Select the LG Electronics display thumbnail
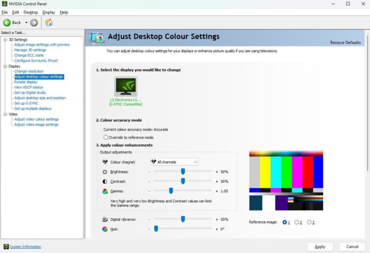This screenshot has width=370, height=253. (x=126, y=86)
